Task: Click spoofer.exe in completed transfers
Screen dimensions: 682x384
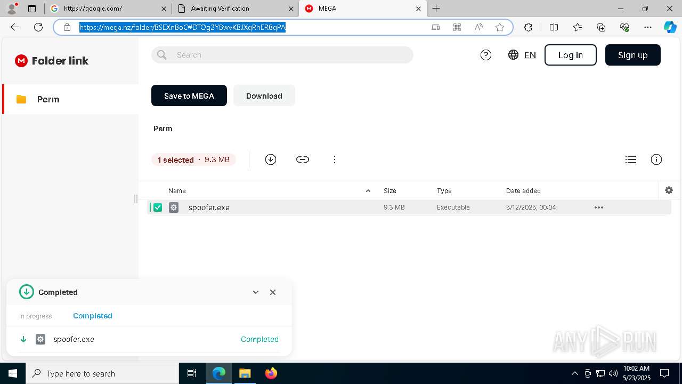Action: 74,339
